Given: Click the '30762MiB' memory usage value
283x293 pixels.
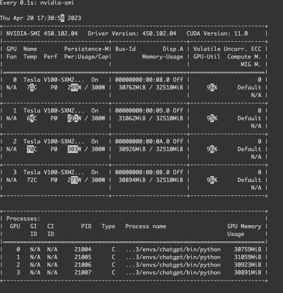Looking at the screenshot, I should point(132,88).
